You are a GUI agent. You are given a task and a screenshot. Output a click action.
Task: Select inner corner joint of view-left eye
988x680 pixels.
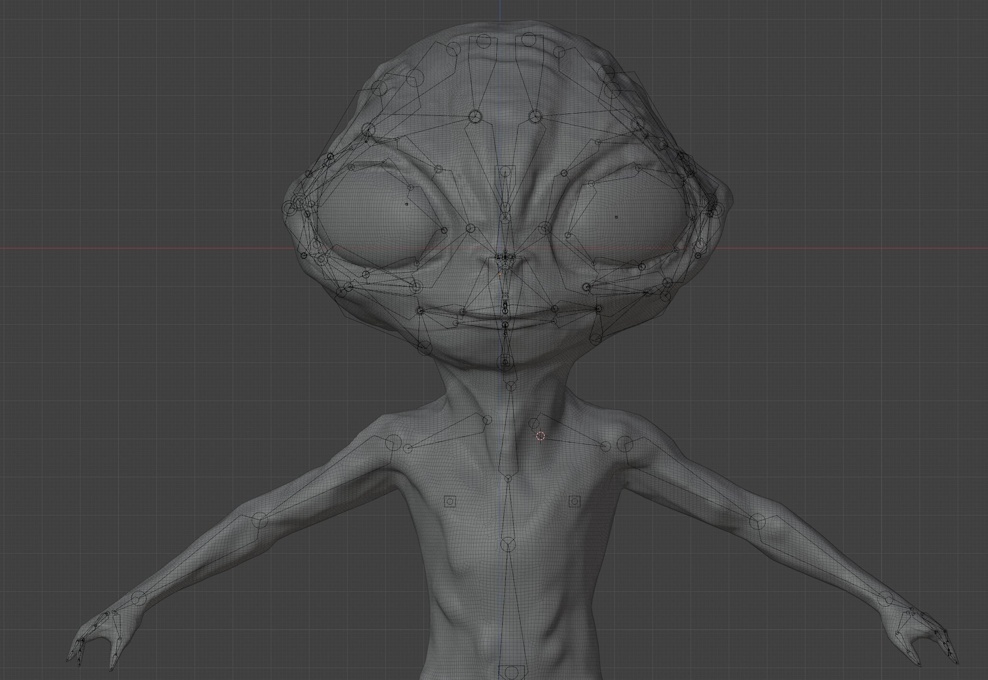tap(445, 230)
